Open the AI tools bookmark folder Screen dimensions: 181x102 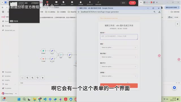(x=50, y=12)
